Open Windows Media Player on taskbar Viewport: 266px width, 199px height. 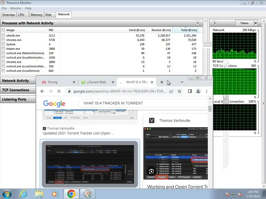55,194
